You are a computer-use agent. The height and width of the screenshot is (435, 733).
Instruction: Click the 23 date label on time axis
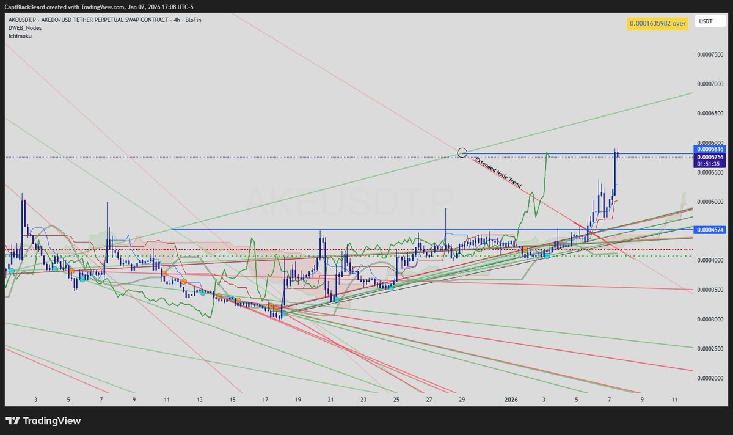(363, 400)
